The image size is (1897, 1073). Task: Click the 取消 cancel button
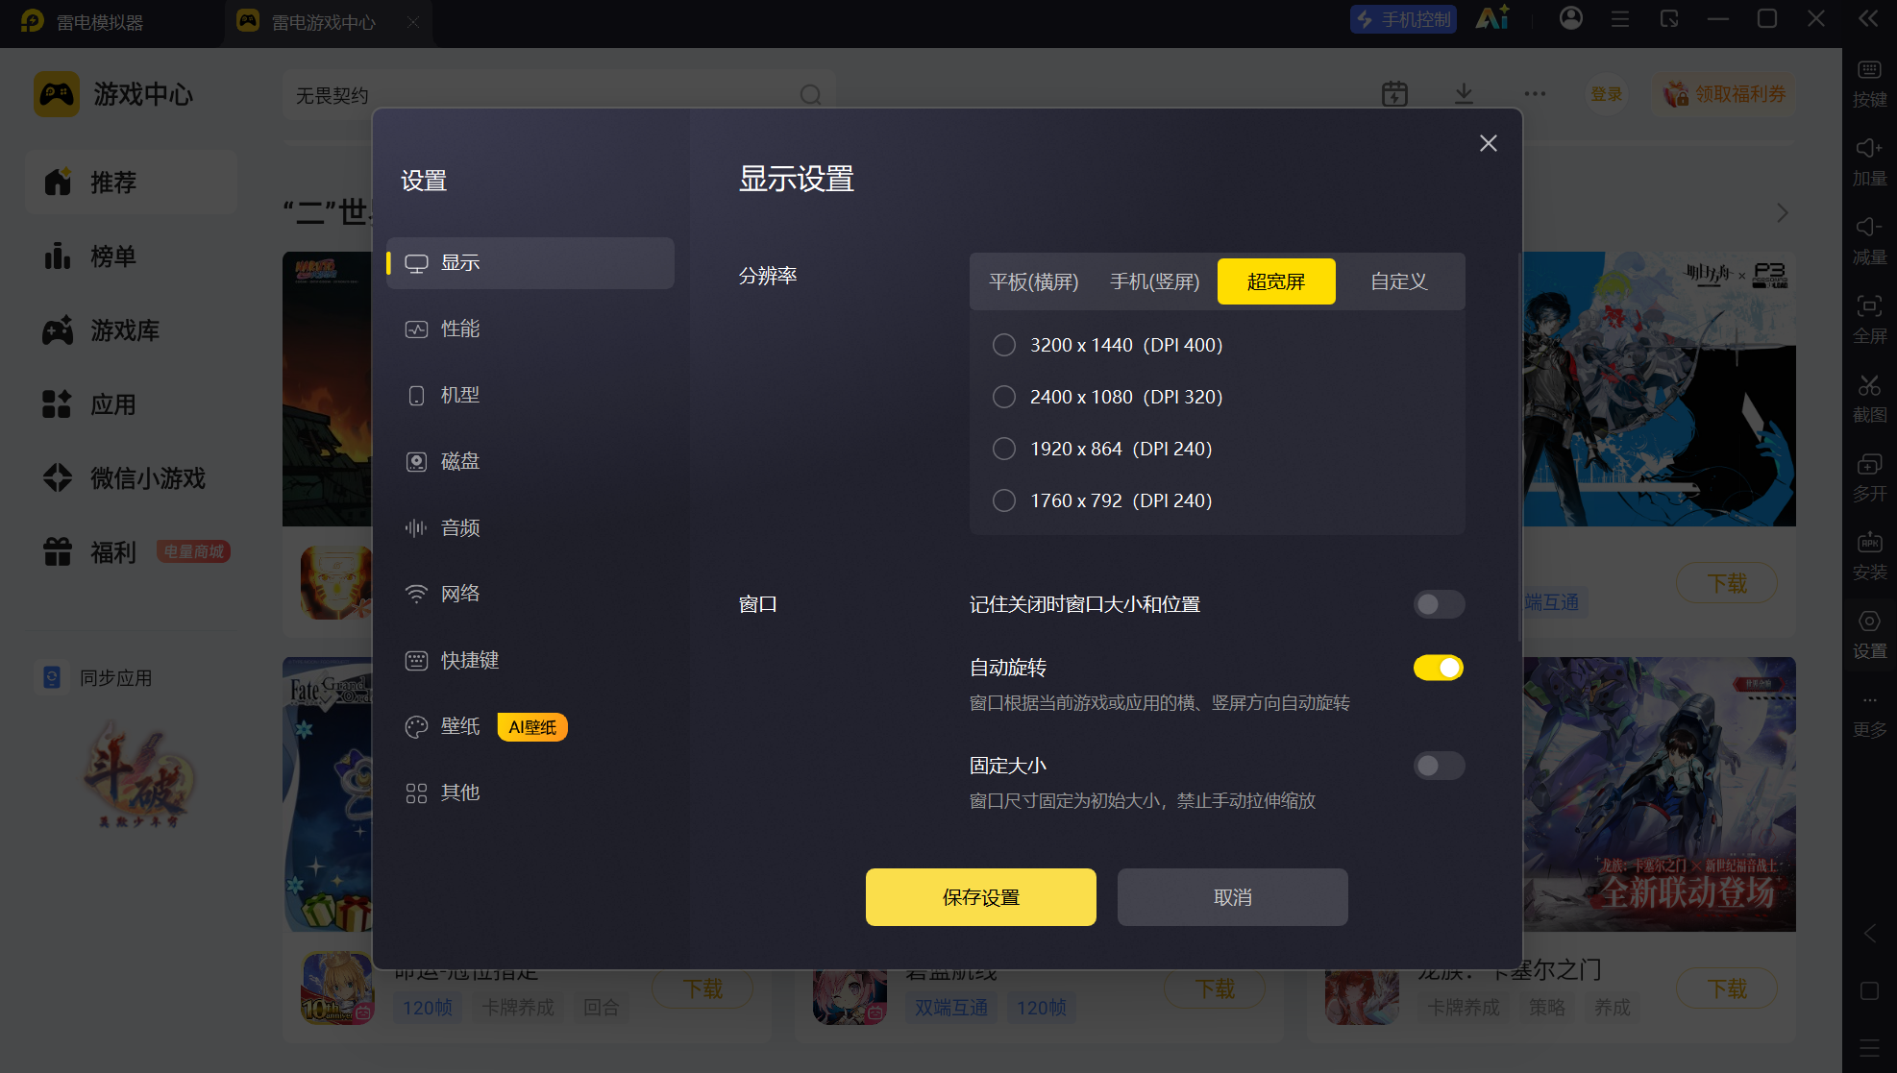[x=1233, y=897]
